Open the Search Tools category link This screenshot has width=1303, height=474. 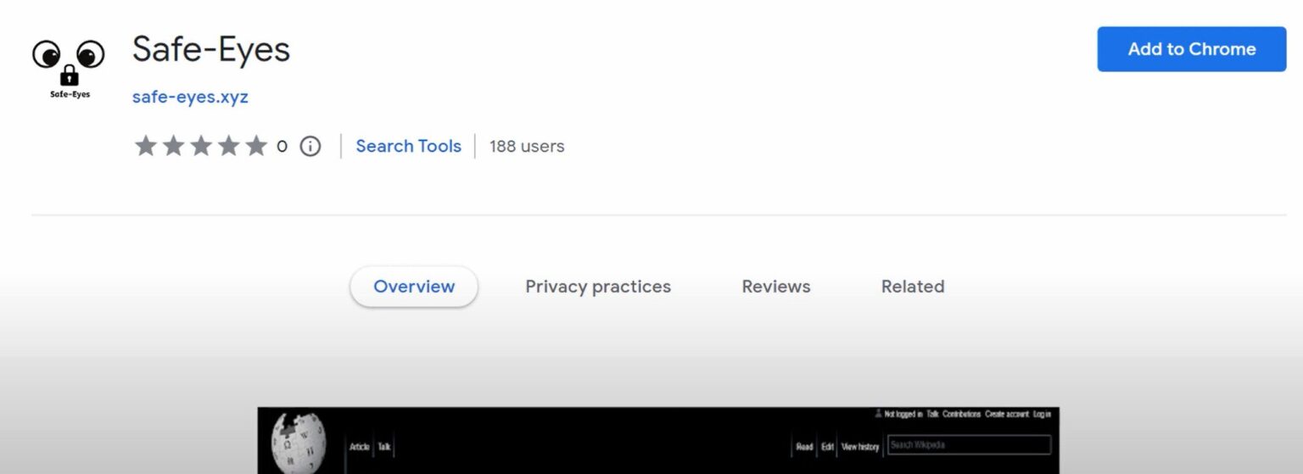point(408,147)
